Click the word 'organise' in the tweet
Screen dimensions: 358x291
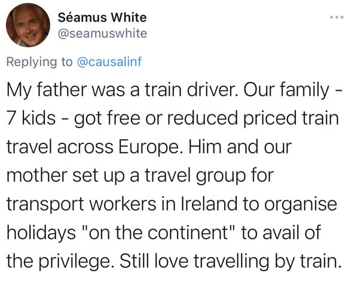click(x=301, y=205)
